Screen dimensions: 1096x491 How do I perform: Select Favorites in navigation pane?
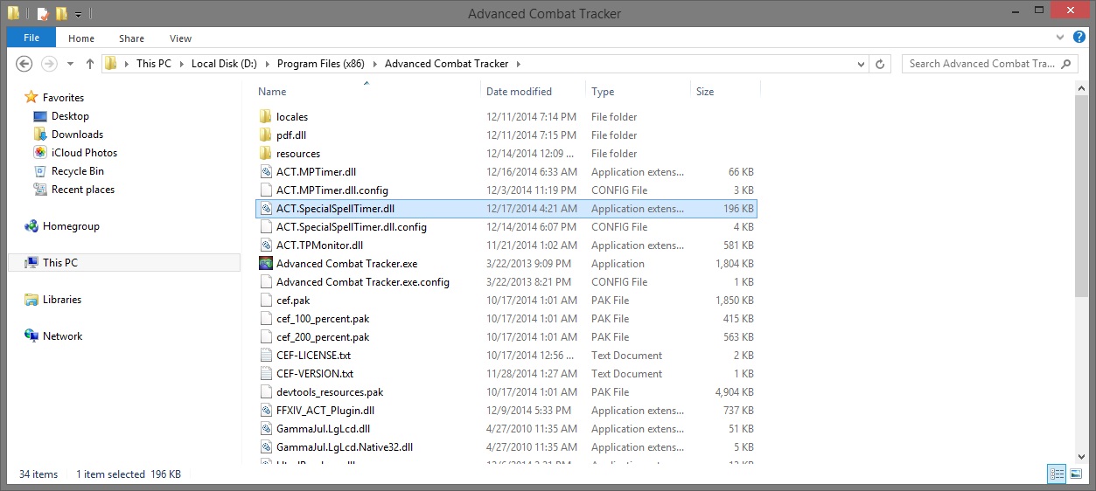[63, 98]
